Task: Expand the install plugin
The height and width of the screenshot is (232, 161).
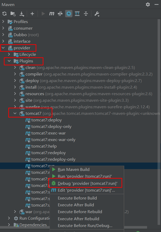Action: coord(15,87)
